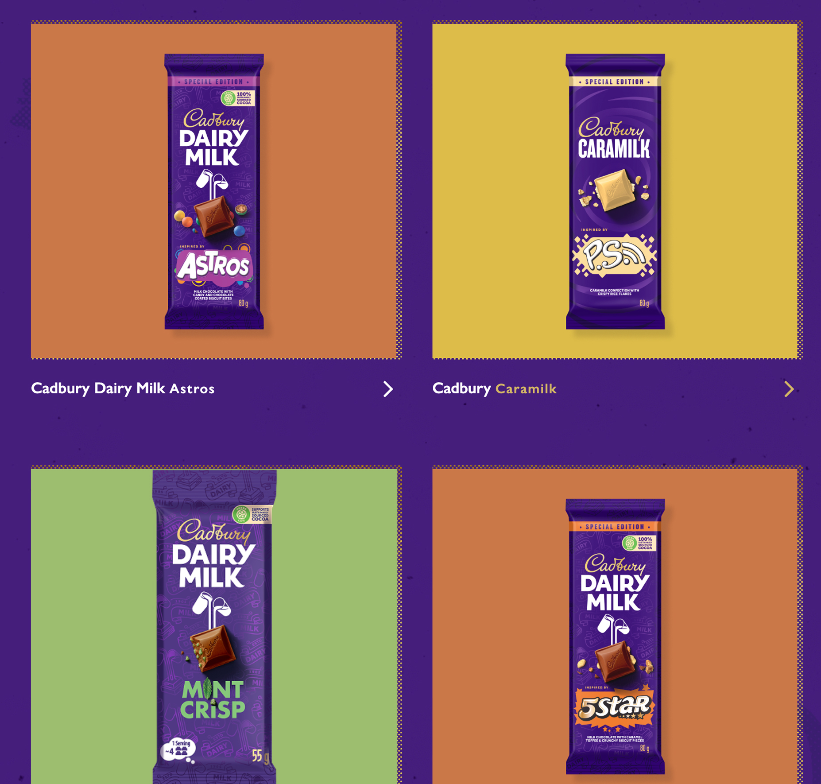Open the Cadbury Dairy Milk Astros link

coord(123,388)
